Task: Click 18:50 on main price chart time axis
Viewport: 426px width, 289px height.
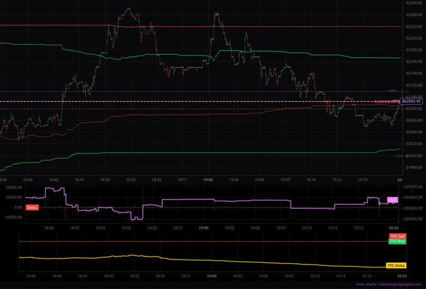Action: coord(105,180)
